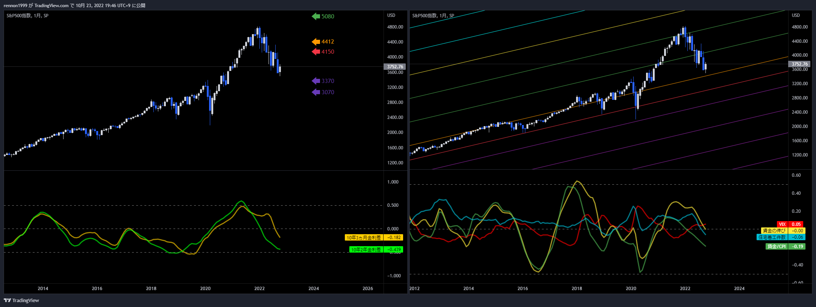
Task: Select the 賃金/CPI indicator label
Action: tap(777, 247)
